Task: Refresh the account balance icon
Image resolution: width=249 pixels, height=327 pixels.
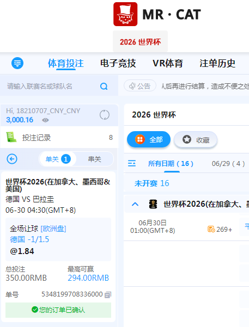Action: click(105, 115)
